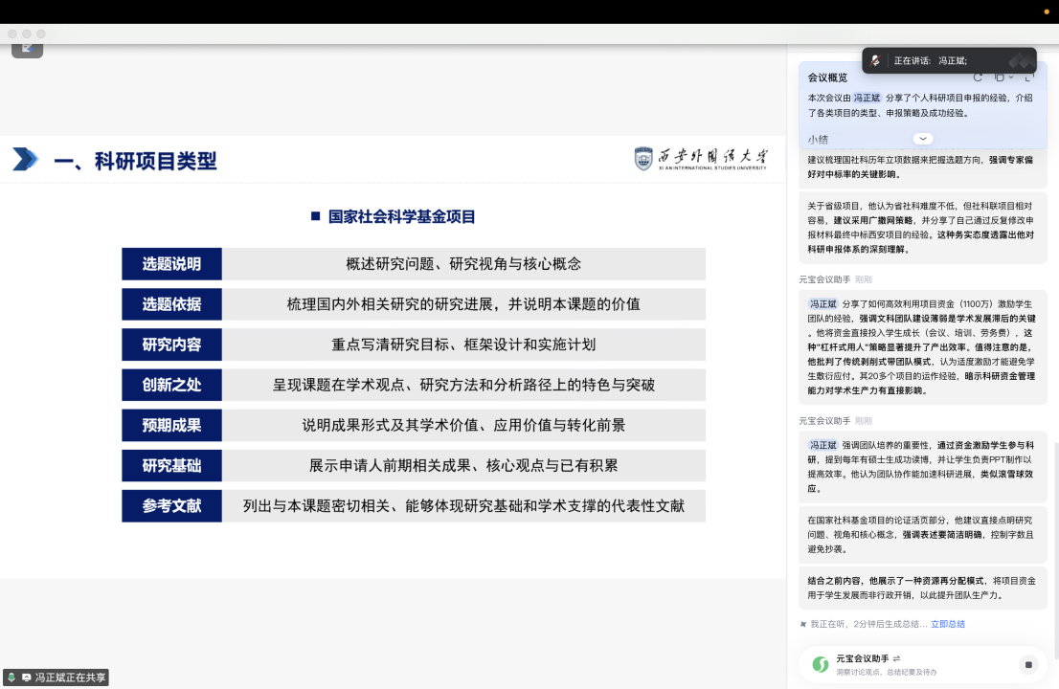Click the 冯正斌正在共享 sharing indicator
This screenshot has height=689, width=1059.
pyautogui.click(x=70, y=678)
